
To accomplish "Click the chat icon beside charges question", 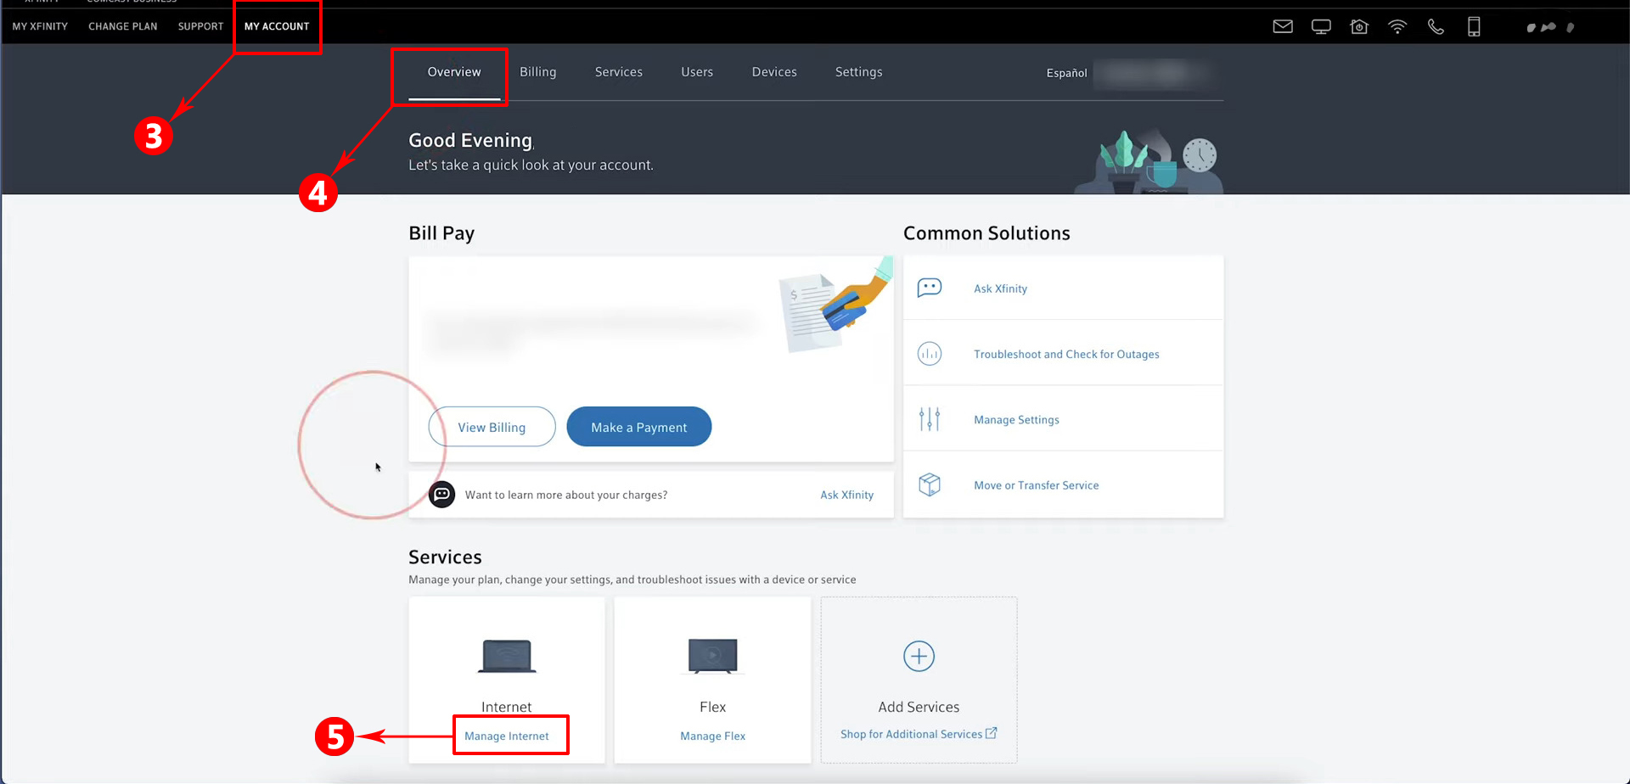I will (441, 494).
